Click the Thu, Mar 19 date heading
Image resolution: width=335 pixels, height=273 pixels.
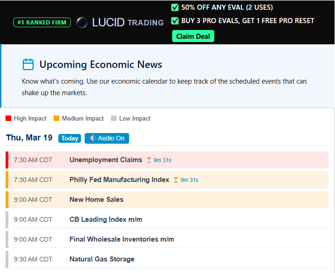pyautogui.click(x=29, y=138)
